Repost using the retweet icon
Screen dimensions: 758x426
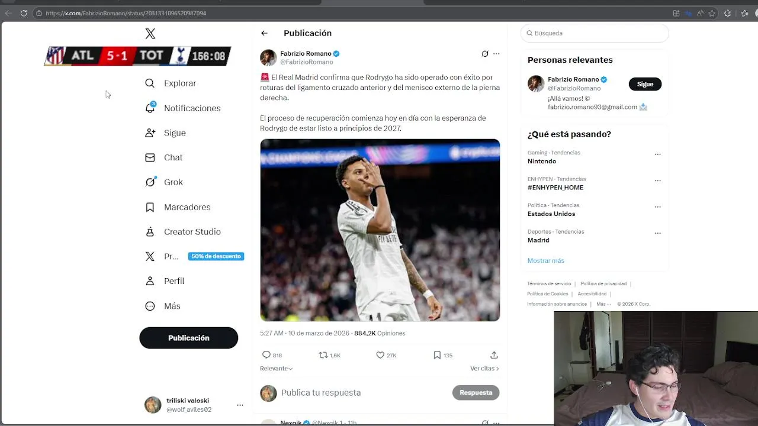coord(323,355)
